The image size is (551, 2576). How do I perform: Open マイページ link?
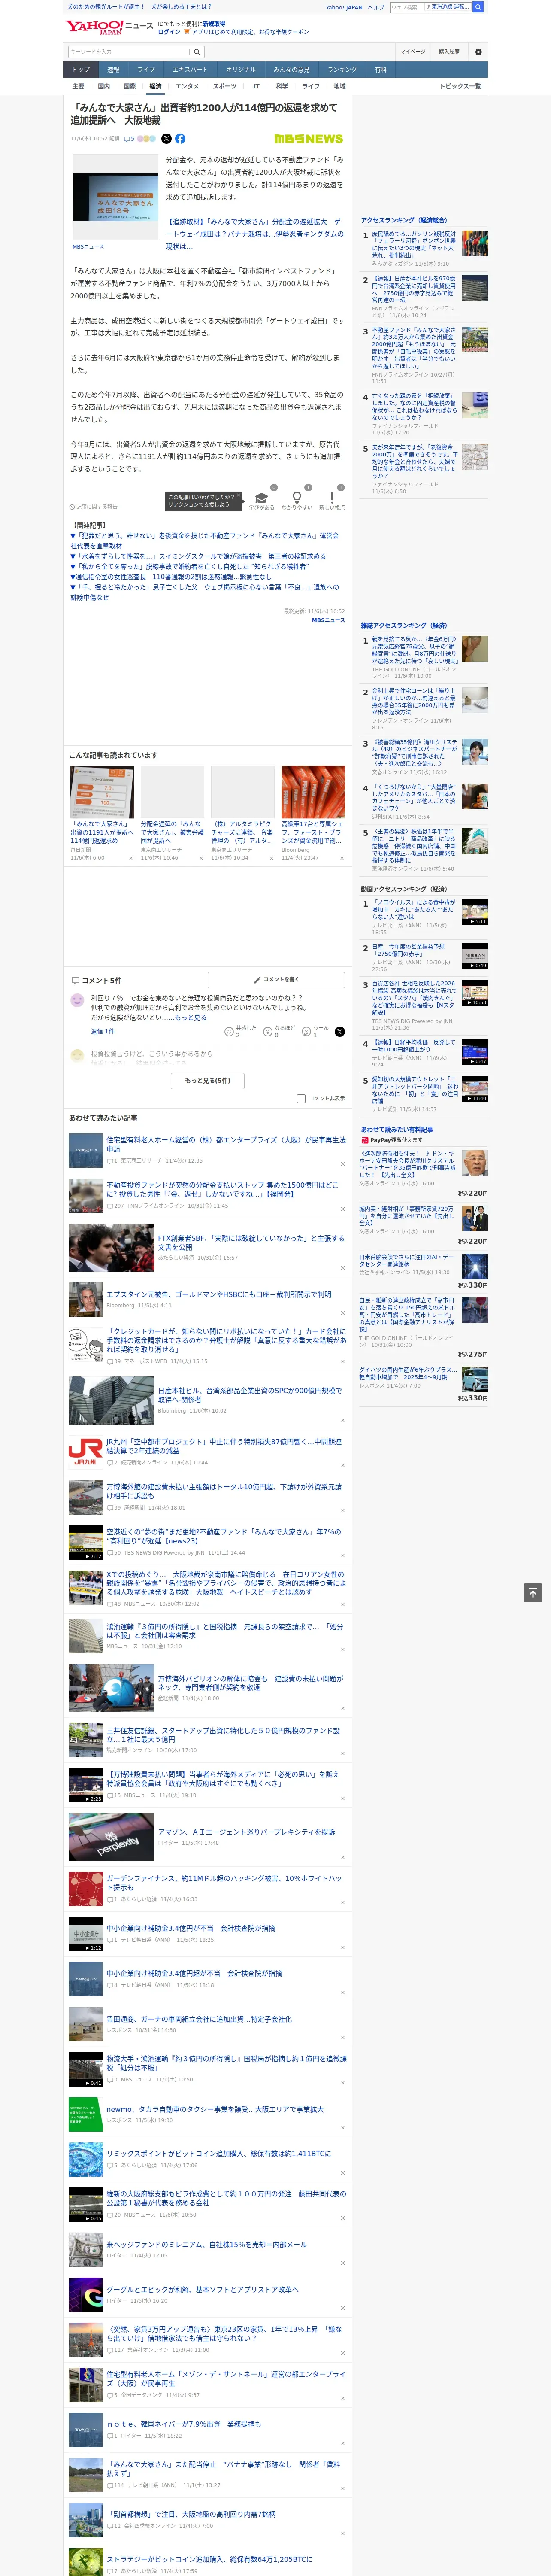[x=413, y=52]
